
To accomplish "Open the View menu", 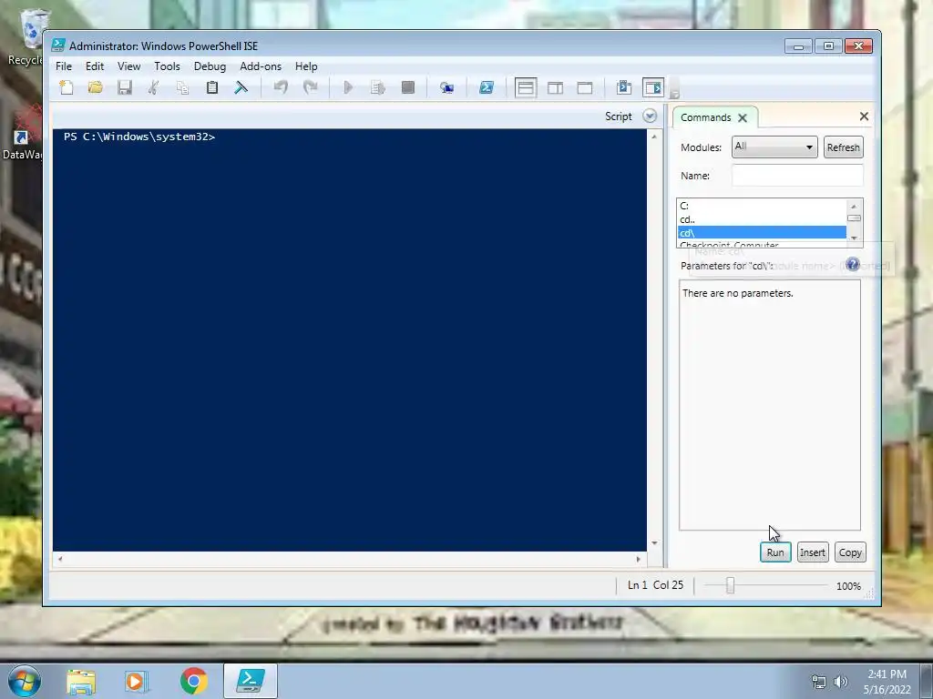I will pos(128,66).
